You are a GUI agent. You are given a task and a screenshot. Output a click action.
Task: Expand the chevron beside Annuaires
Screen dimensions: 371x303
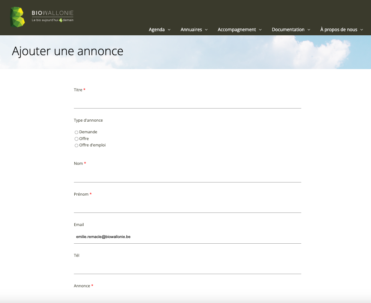tap(206, 30)
